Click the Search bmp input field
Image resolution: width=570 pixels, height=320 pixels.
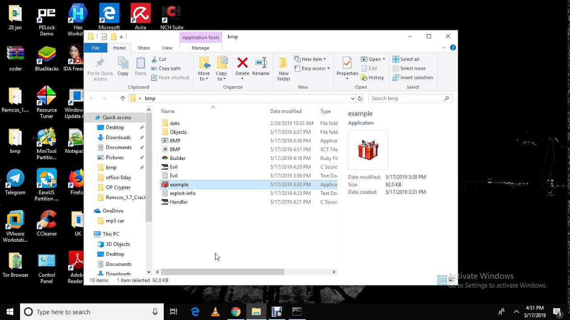(x=406, y=98)
